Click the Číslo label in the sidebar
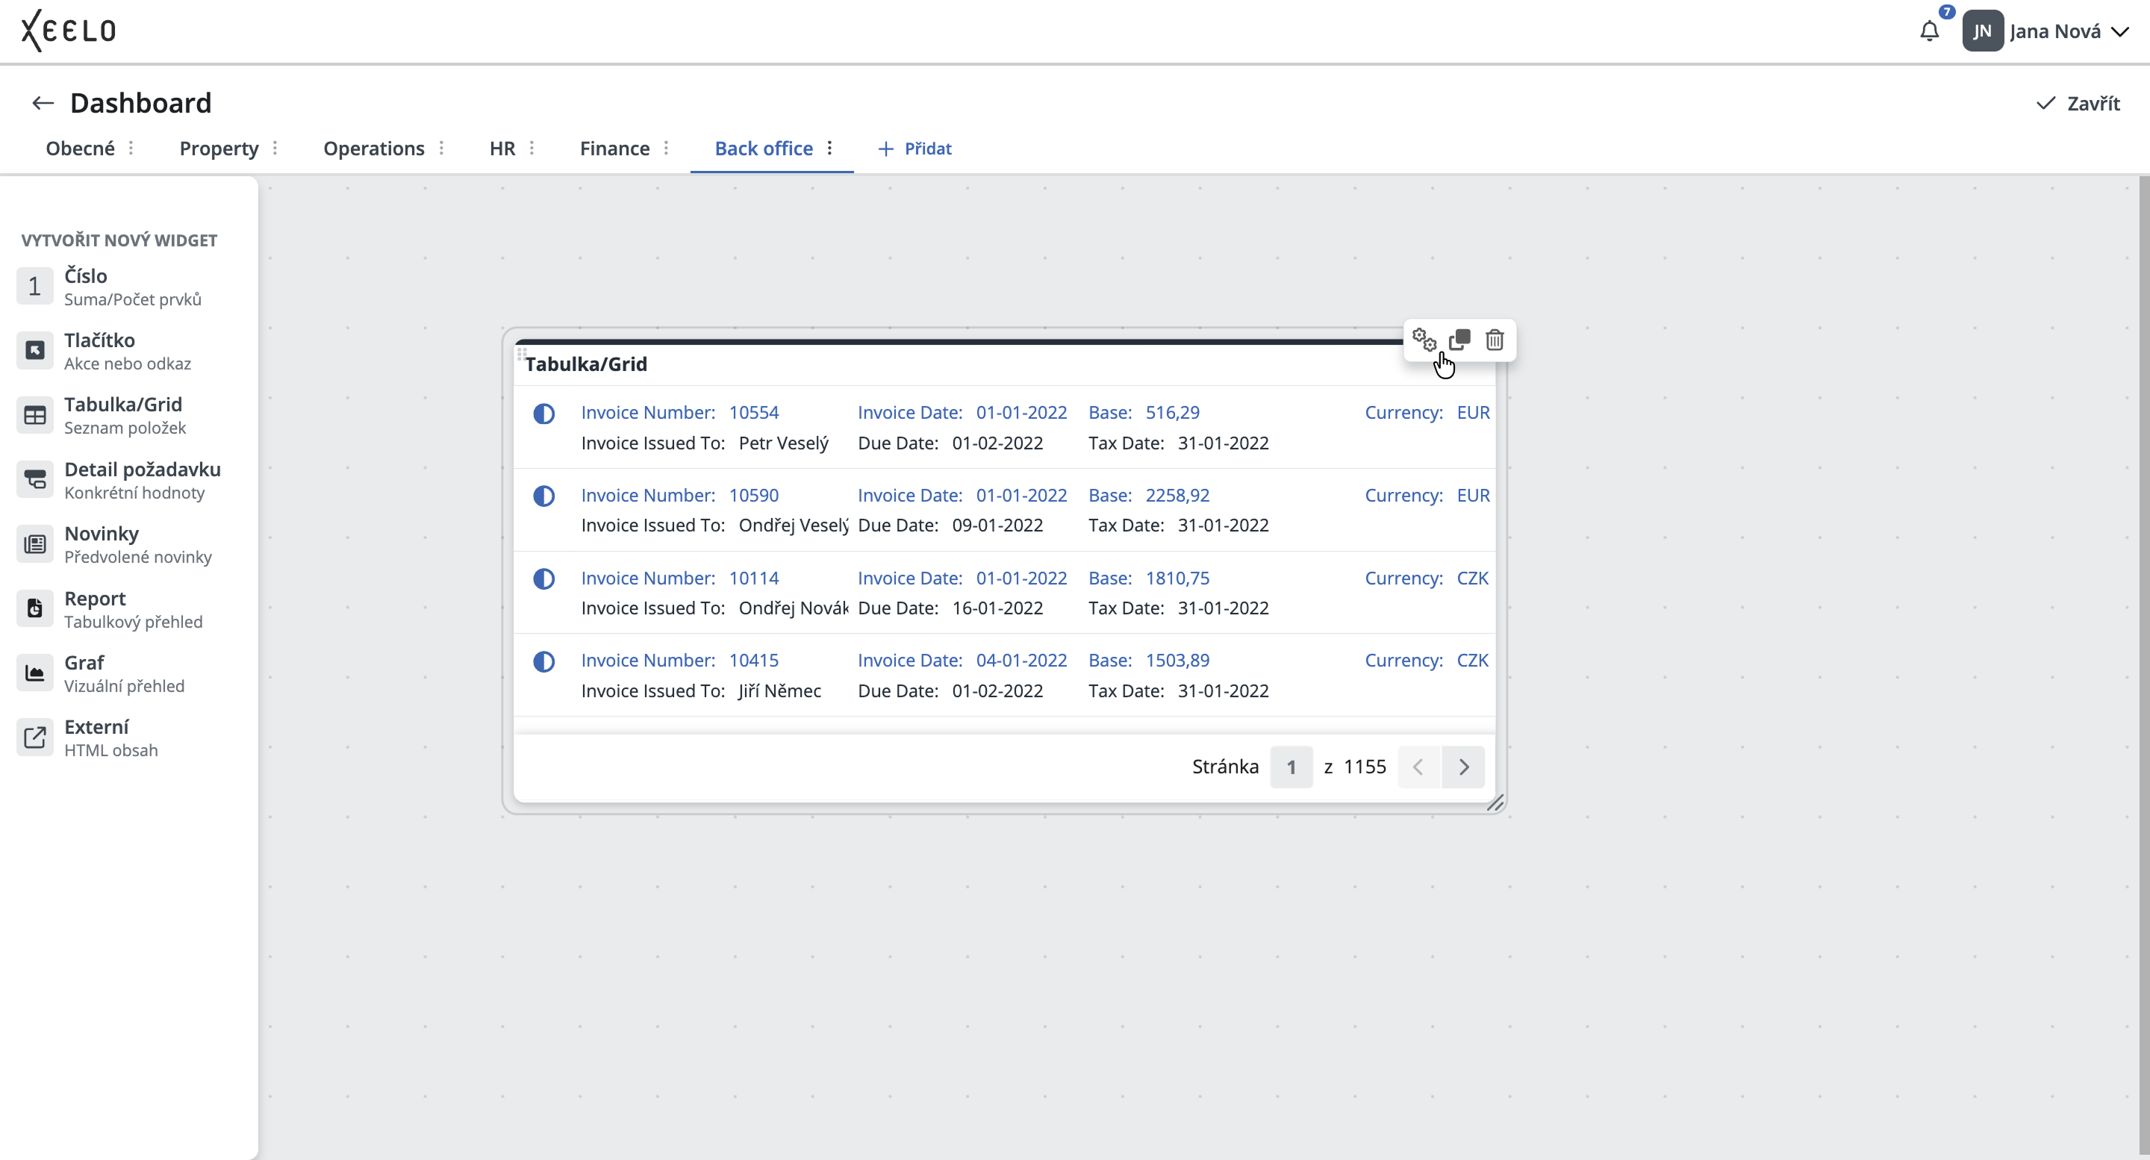Image resolution: width=2150 pixels, height=1160 pixels. click(86, 275)
